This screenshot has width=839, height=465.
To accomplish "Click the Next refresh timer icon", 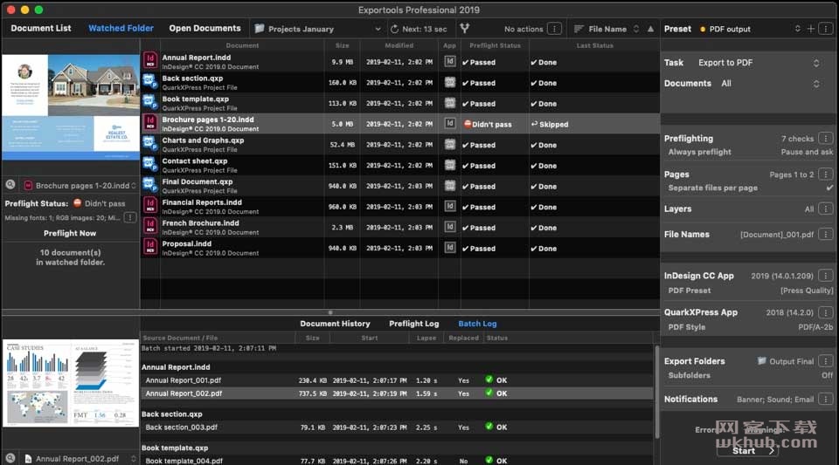I will 394,29.
